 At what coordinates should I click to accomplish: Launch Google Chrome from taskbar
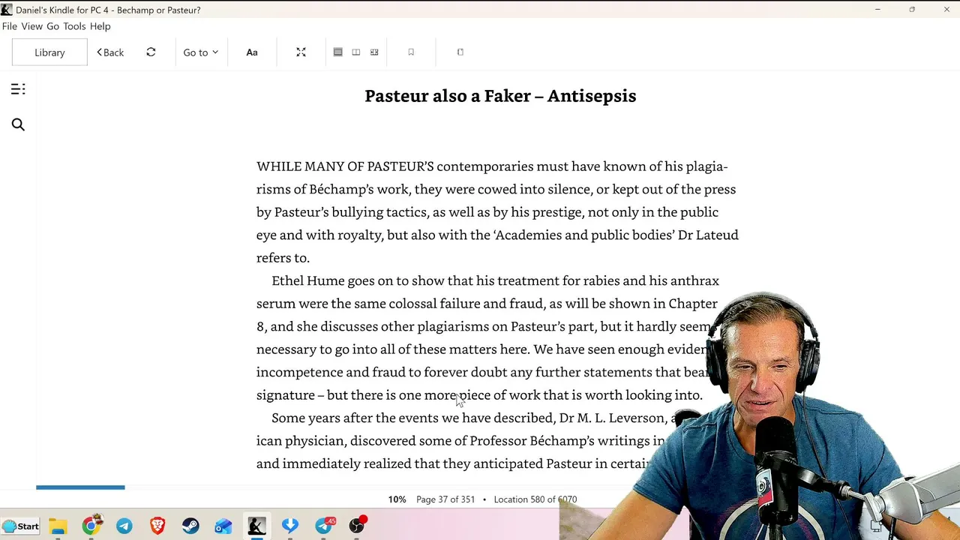coord(91,526)
